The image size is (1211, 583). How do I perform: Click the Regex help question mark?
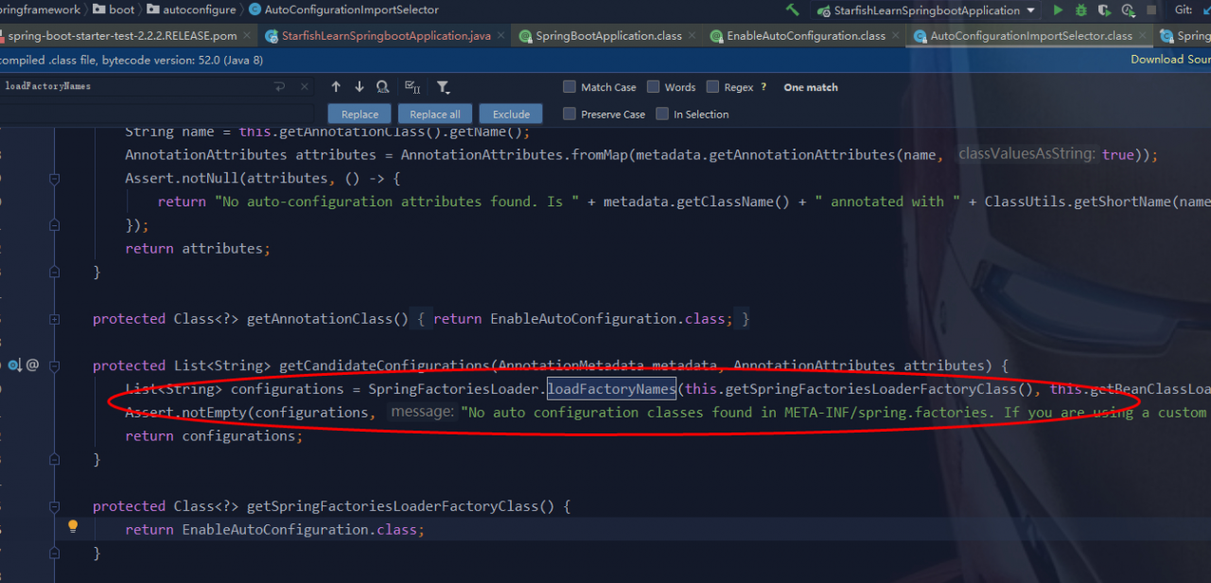coord(763,87)
